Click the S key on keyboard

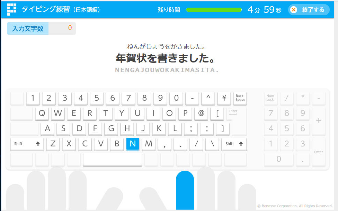point(63,128)
